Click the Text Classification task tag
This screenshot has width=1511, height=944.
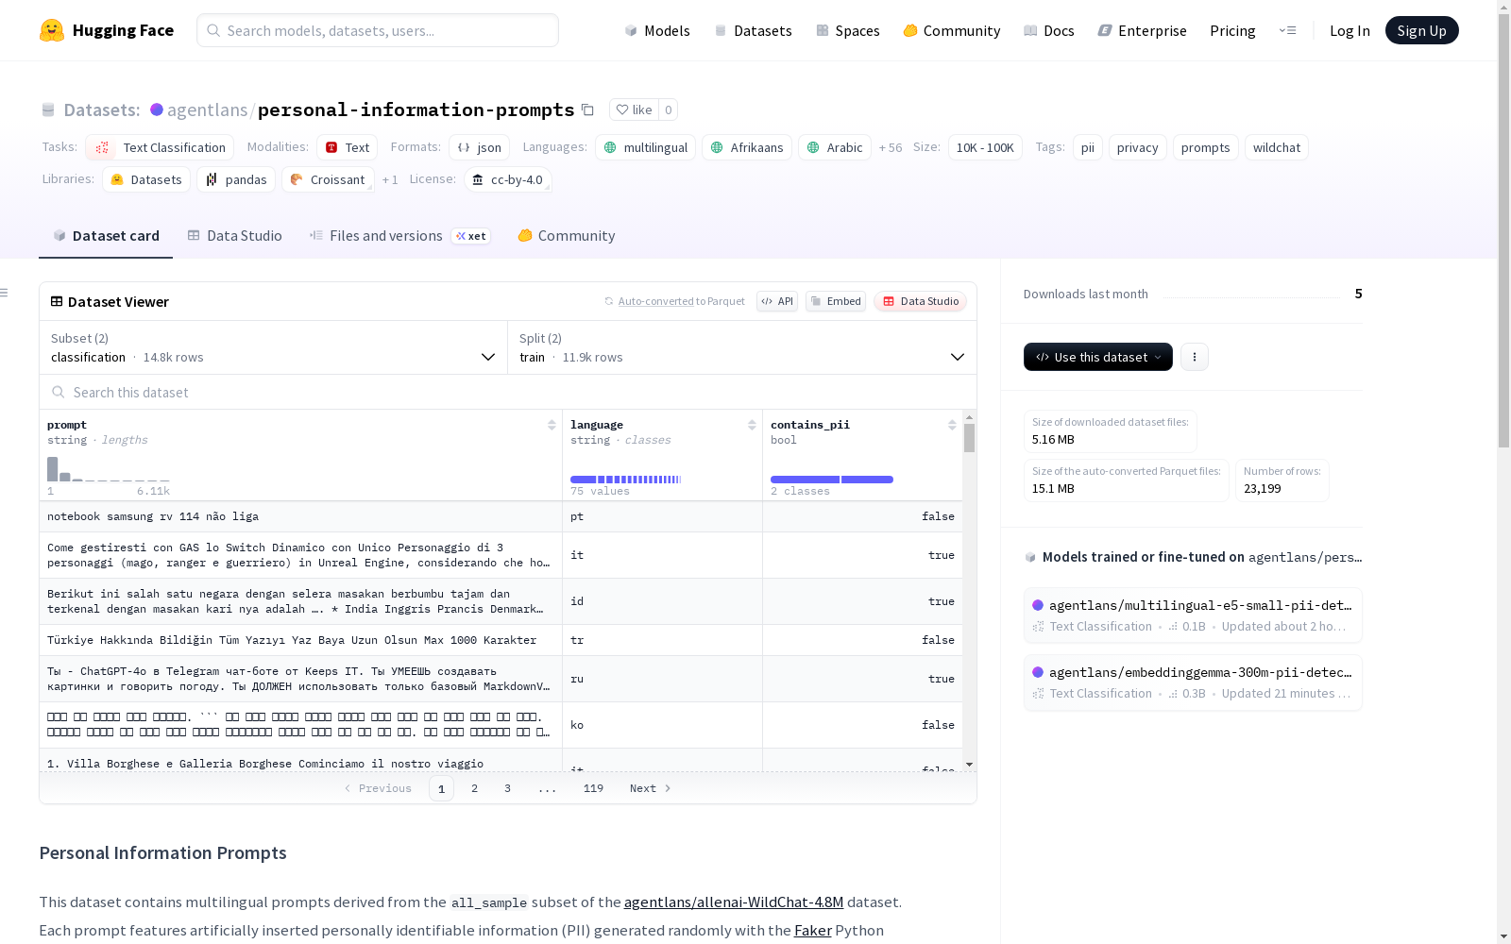(160, 147)
